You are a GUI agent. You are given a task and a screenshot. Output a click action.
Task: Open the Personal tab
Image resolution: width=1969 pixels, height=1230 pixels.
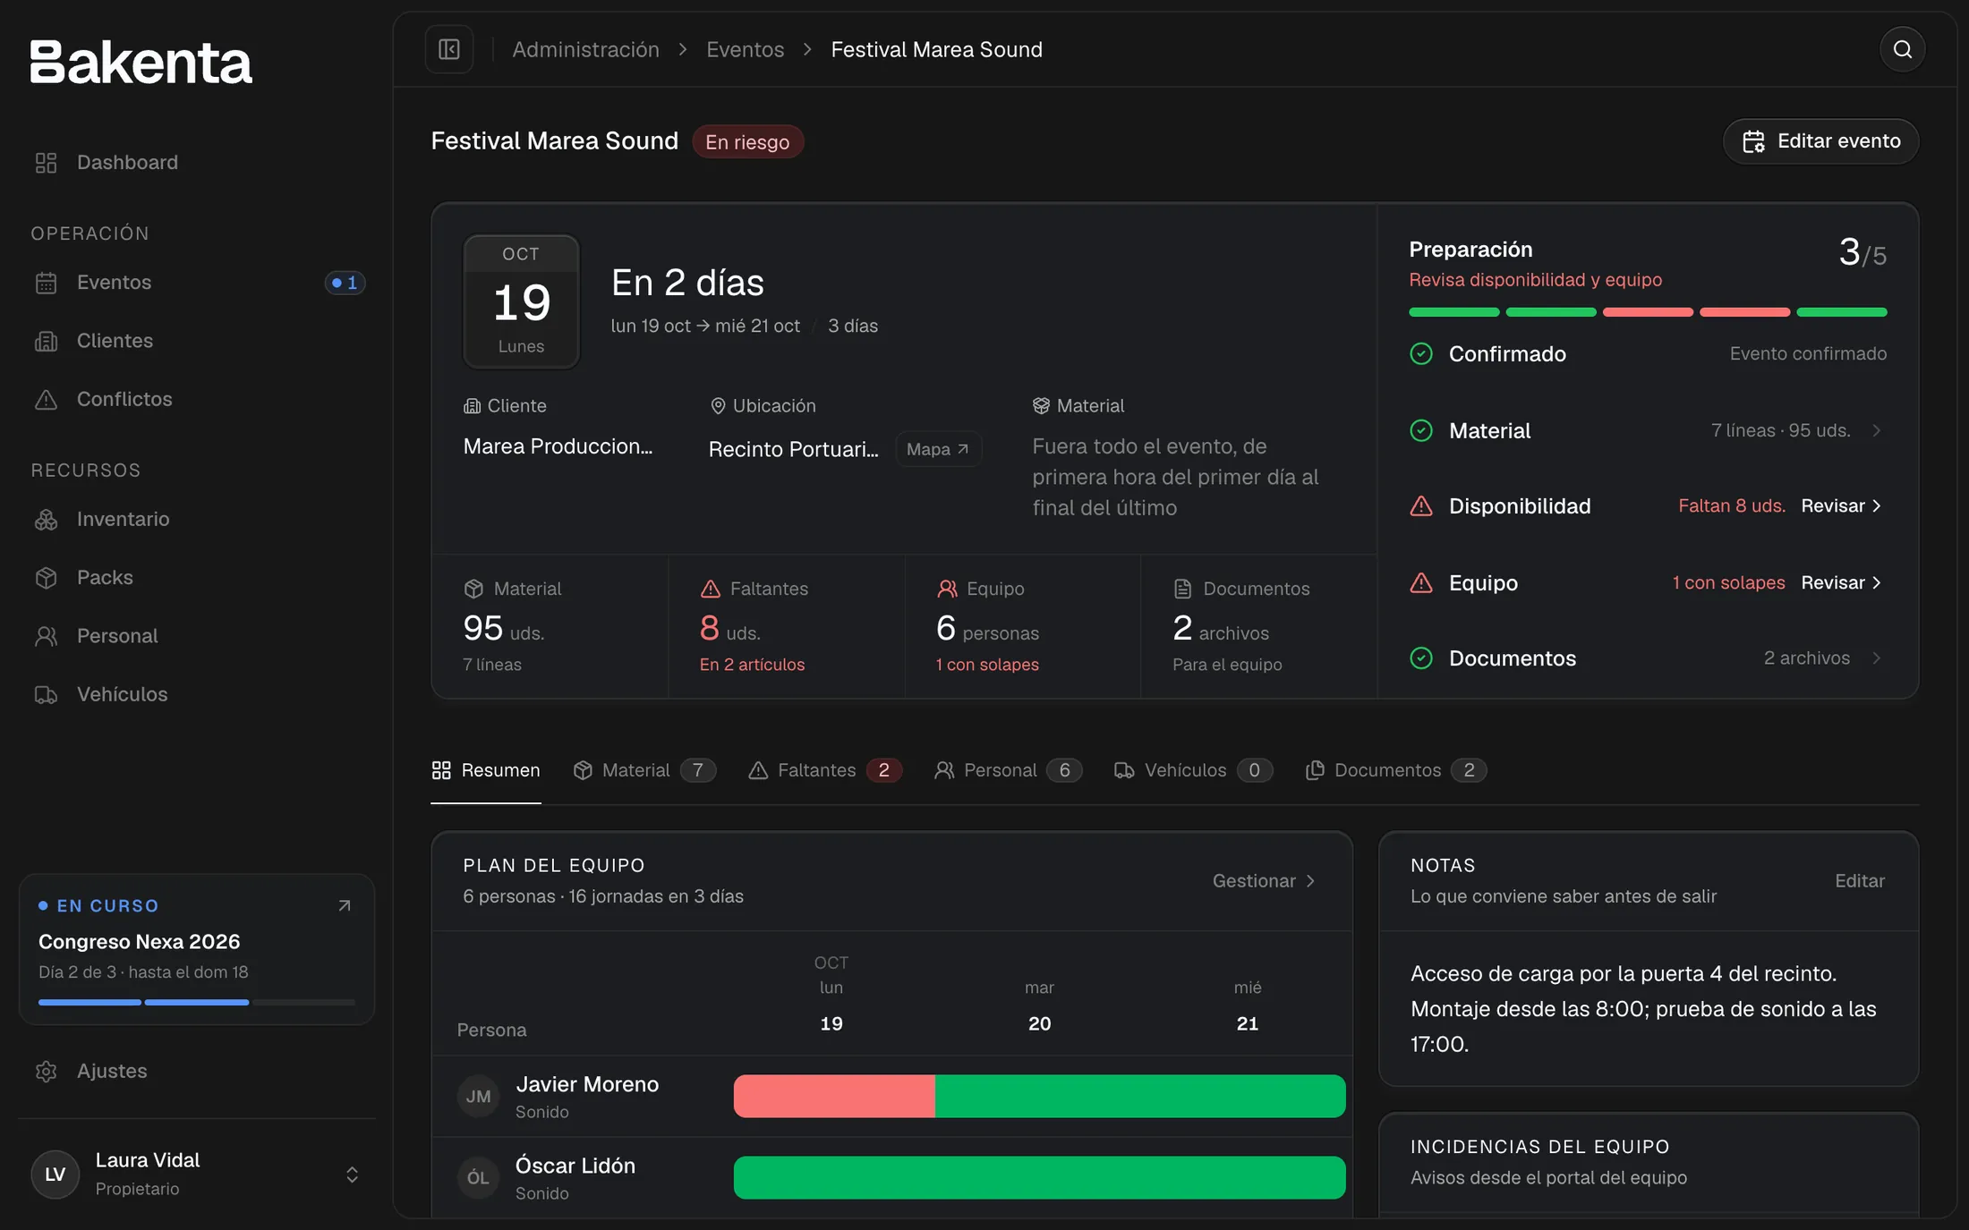pos(1008,770)
